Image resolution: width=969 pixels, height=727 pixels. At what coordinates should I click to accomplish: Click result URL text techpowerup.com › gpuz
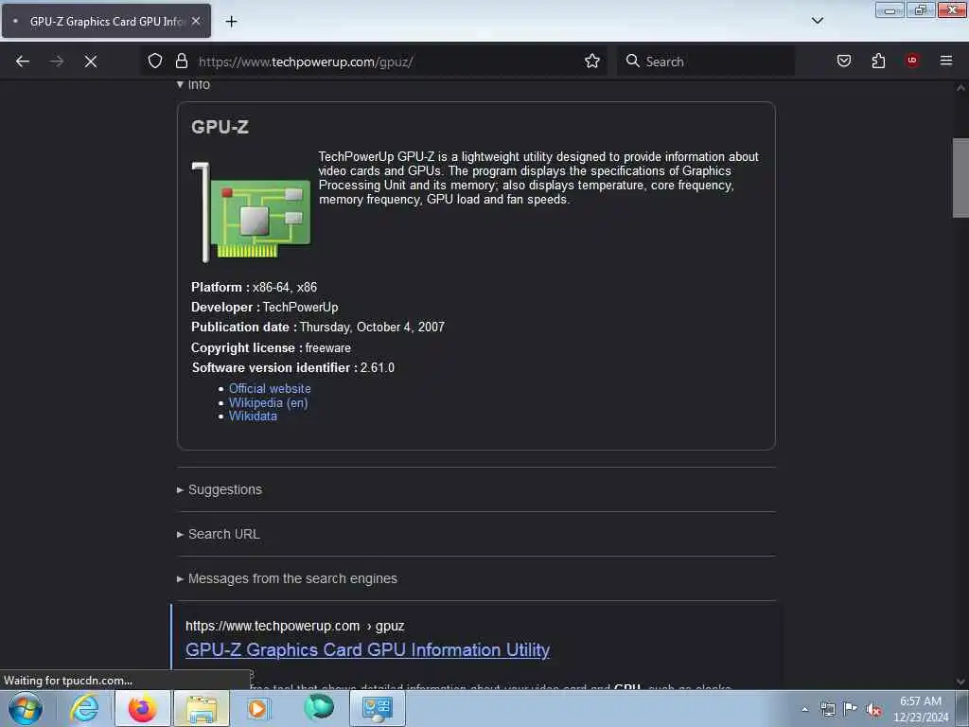pos(295,626)
